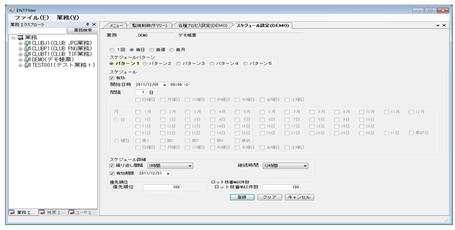Expand the DEMO tree node

click(21, 60)
